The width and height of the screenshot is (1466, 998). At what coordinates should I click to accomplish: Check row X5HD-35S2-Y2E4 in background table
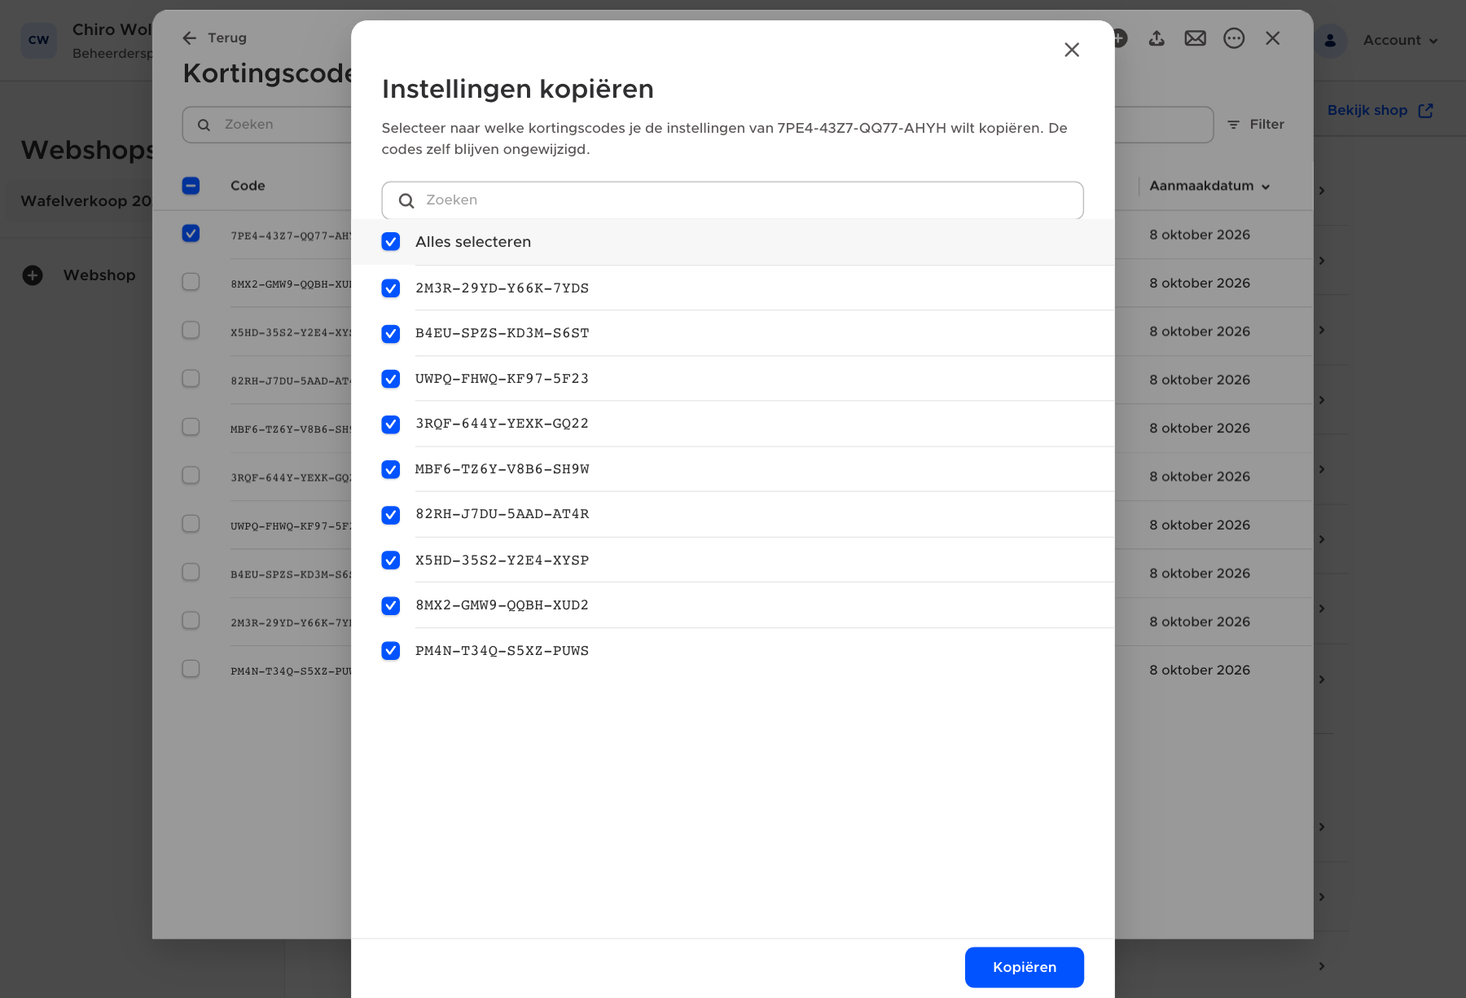click(191, 330)
